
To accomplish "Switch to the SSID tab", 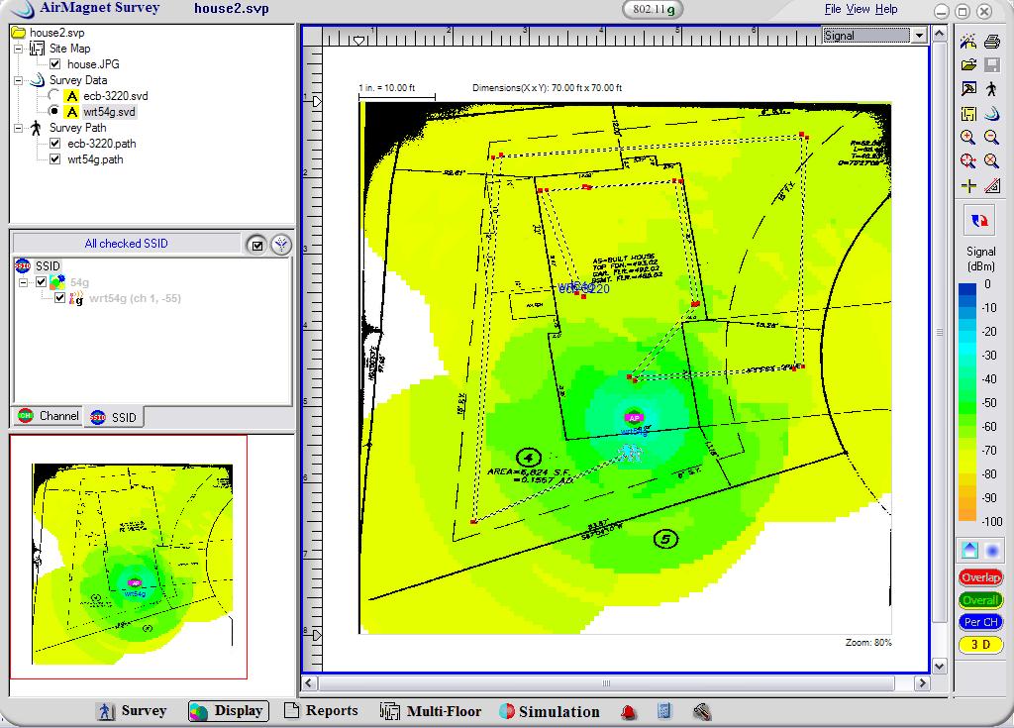I will point(114,417).
